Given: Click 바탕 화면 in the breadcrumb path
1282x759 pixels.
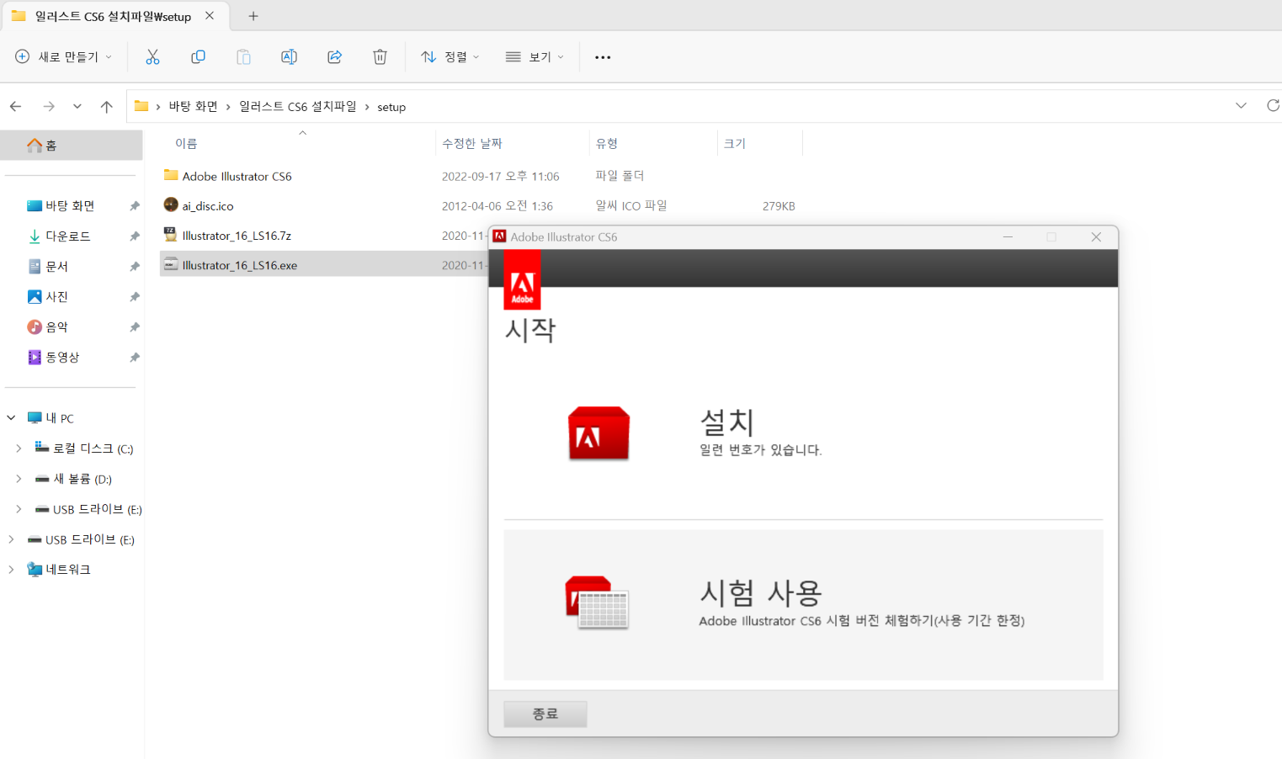Looking at the screenshot, I should click(x=193, y=107).
